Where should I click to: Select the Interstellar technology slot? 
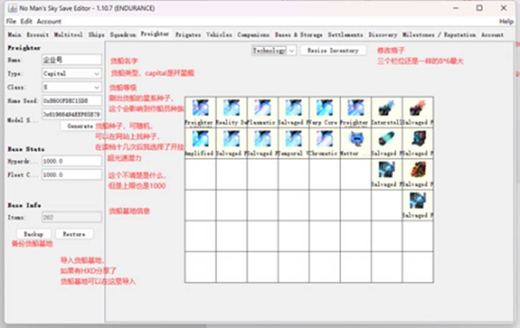tap(387, 112)
